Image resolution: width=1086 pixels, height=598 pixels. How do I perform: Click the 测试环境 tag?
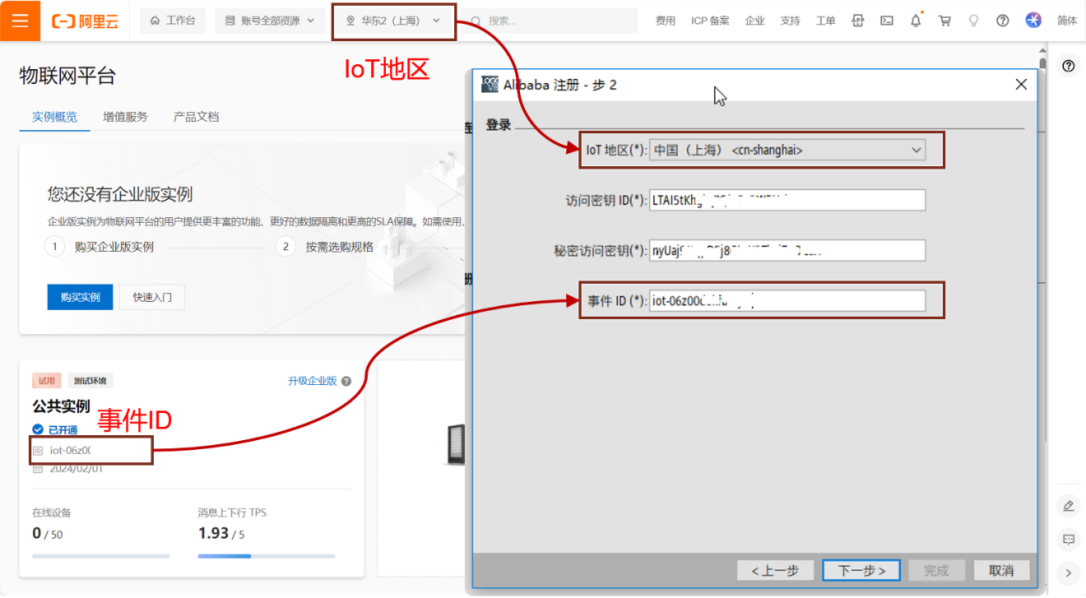(90, 381)
